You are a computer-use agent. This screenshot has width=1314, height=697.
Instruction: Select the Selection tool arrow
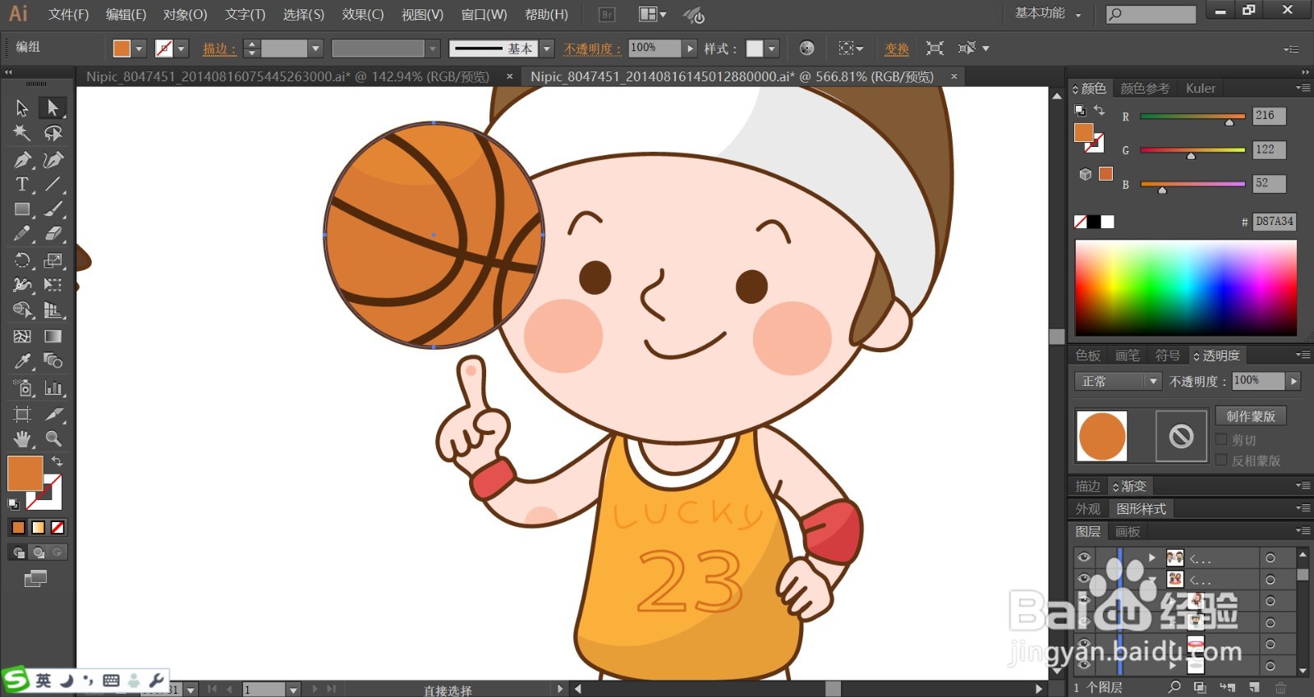click(x=22, y=108)
